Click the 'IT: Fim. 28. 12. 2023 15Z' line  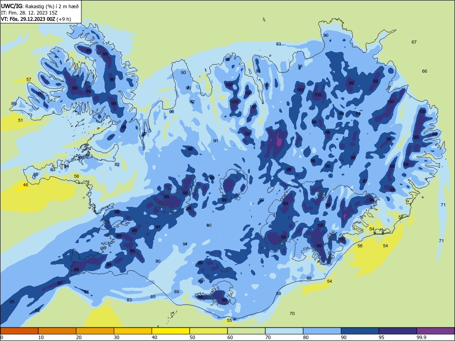click(29, 13)
